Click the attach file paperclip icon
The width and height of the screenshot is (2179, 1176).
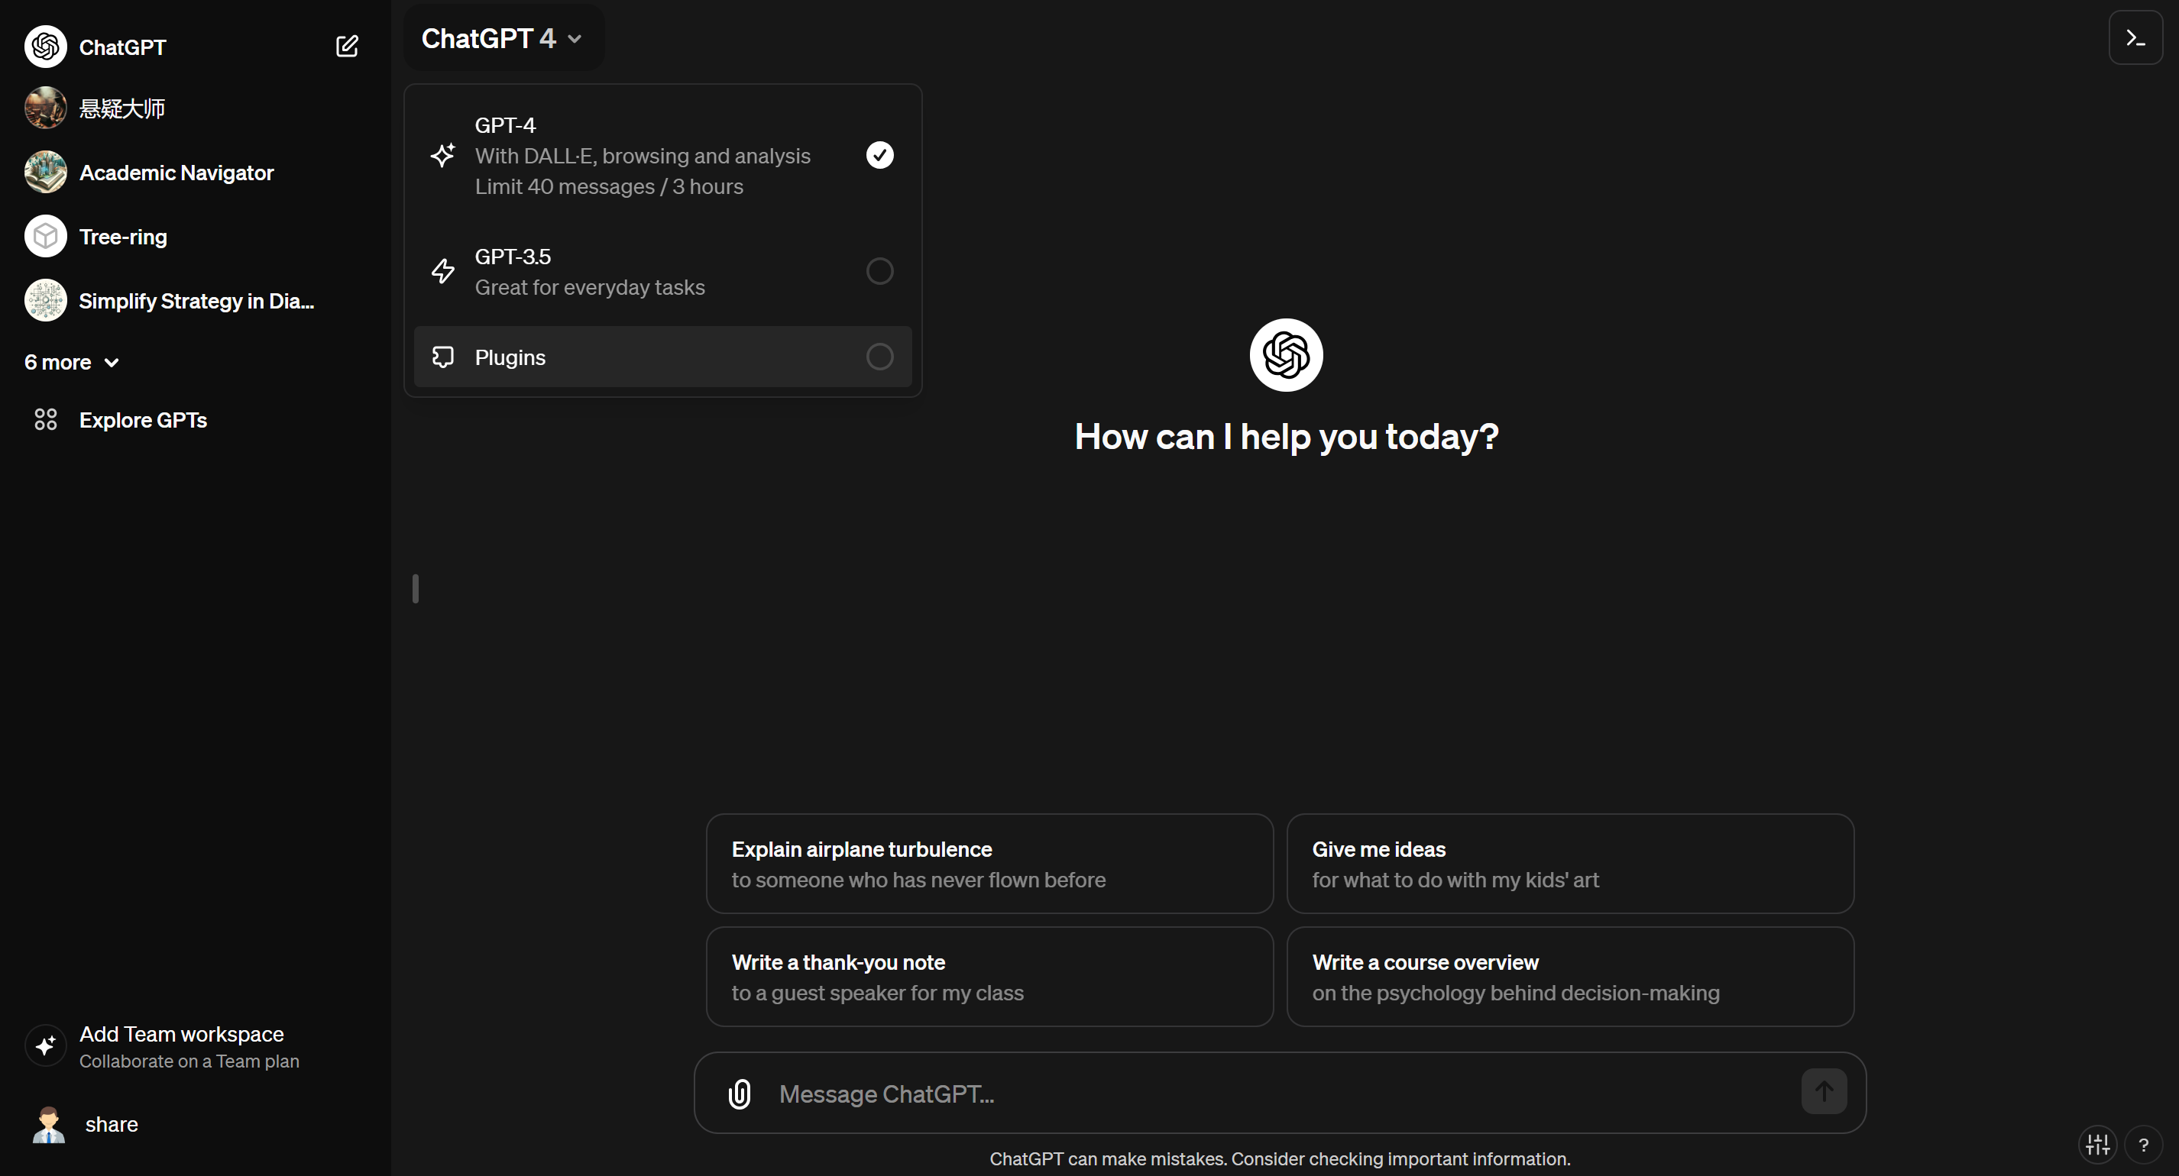coord(740,1094)
